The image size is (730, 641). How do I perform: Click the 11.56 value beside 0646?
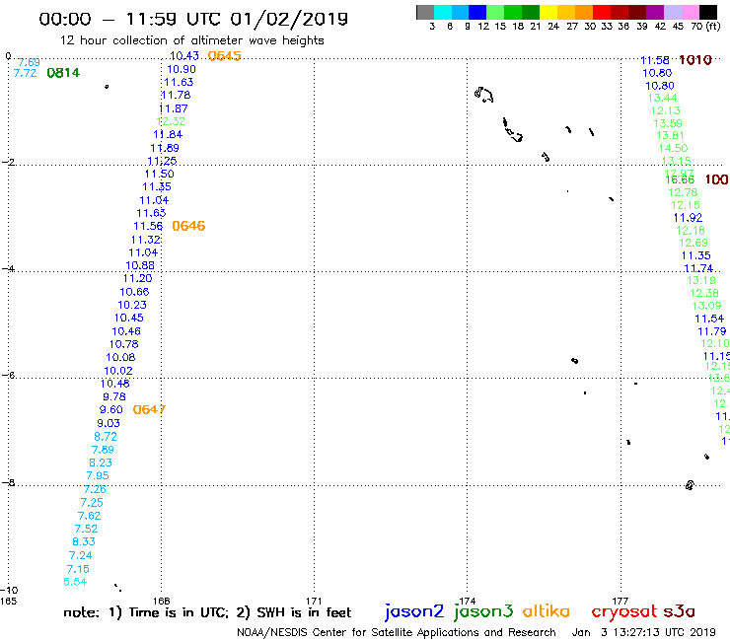coord(148,226)
